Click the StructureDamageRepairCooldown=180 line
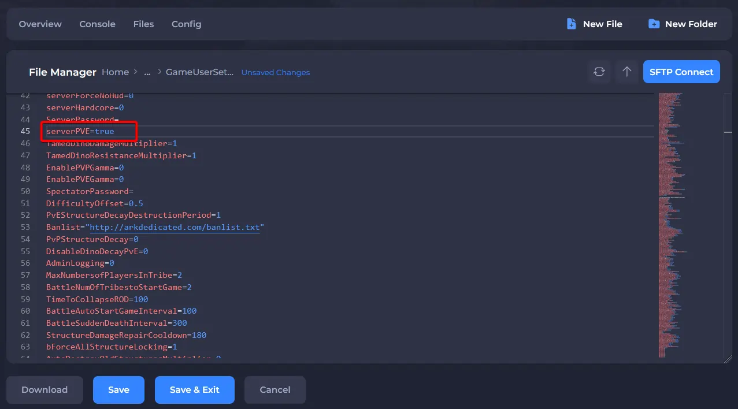738x409 pixels. 126,335
